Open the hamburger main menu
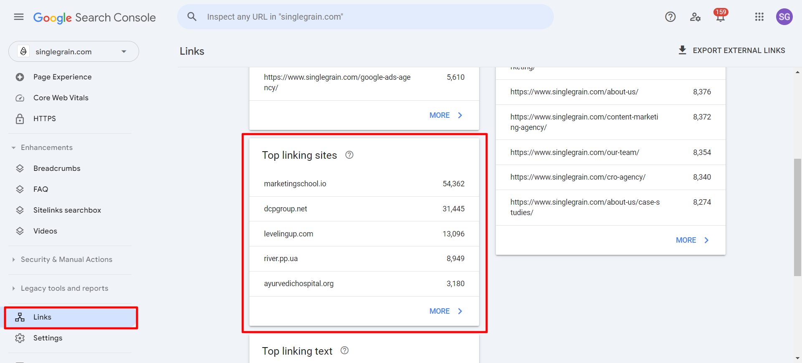 coord(19,17)
